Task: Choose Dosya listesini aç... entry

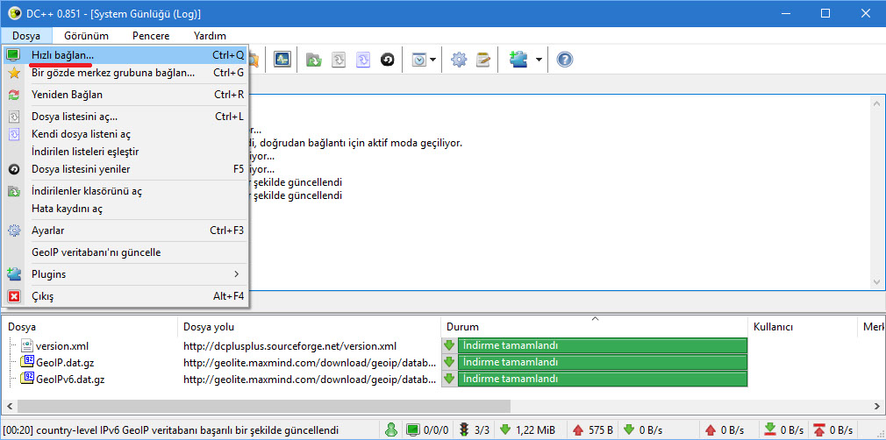Action: 125,117
